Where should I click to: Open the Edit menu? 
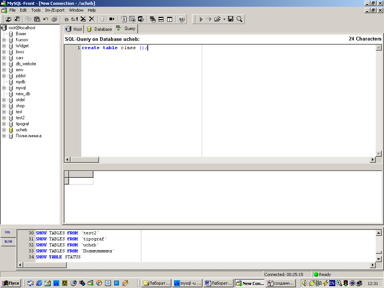tap(23, 10)
